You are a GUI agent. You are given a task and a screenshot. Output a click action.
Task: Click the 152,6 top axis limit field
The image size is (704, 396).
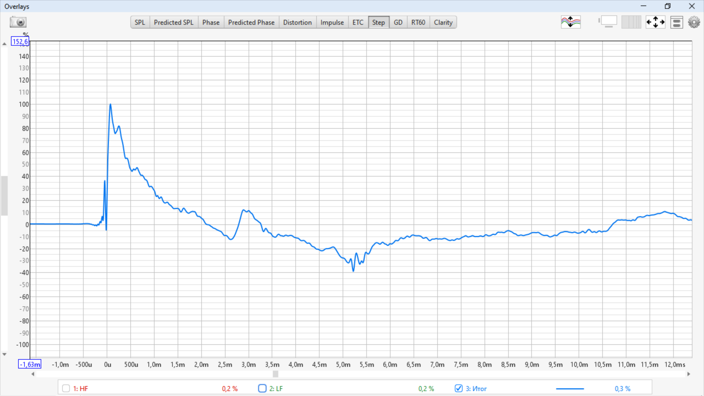click(x=20, y=41)
